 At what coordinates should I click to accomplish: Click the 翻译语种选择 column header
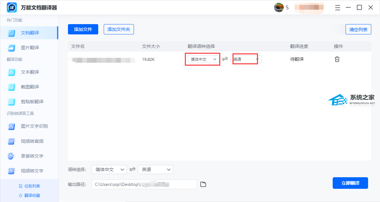201,46
